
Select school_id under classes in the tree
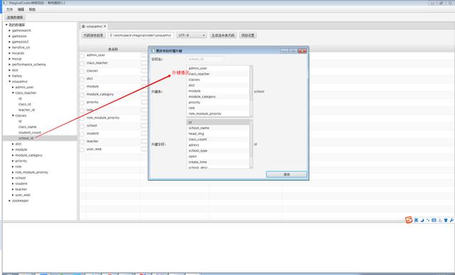(26, 139)
